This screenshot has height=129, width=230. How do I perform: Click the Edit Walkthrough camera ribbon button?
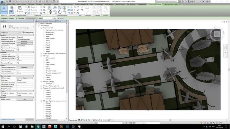coord(106,10)
